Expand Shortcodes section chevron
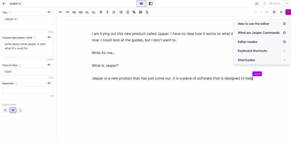Screen dimensions: 291x142 click(284, 60)
